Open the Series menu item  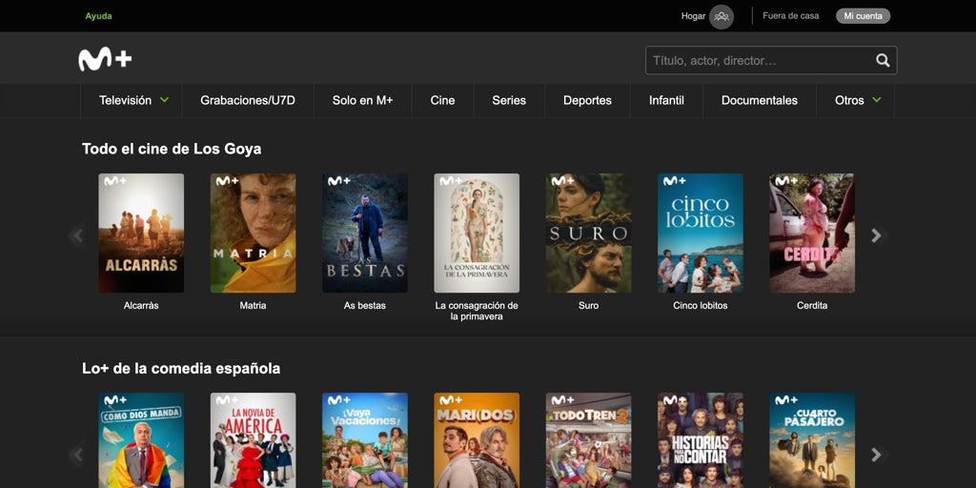(509, 100)
